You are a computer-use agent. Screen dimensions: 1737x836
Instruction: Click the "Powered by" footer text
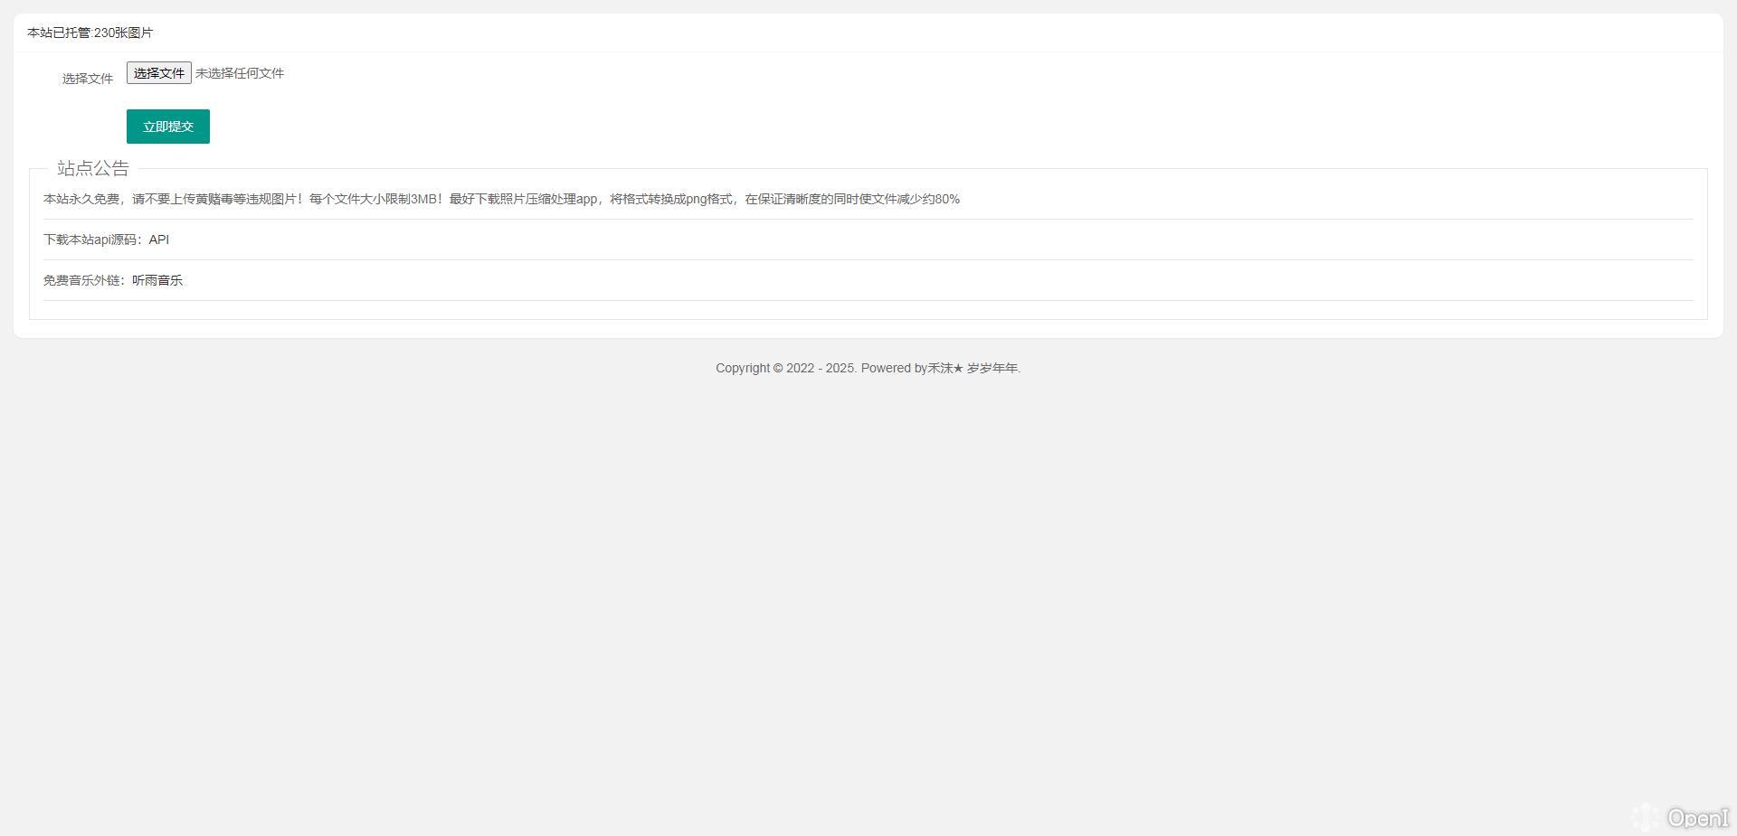coord(894,368)
